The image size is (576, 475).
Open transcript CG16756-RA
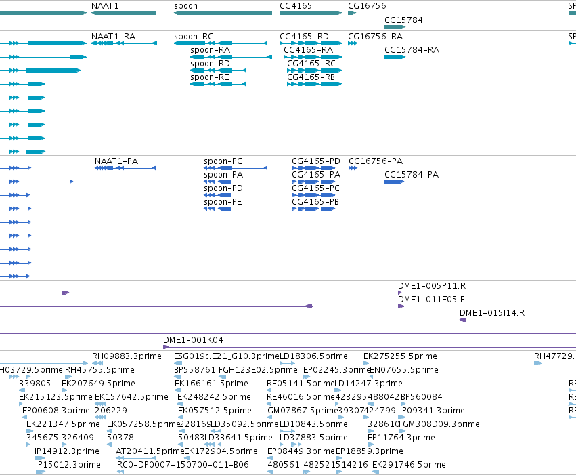pyautogui.click(x=376, y=37)
